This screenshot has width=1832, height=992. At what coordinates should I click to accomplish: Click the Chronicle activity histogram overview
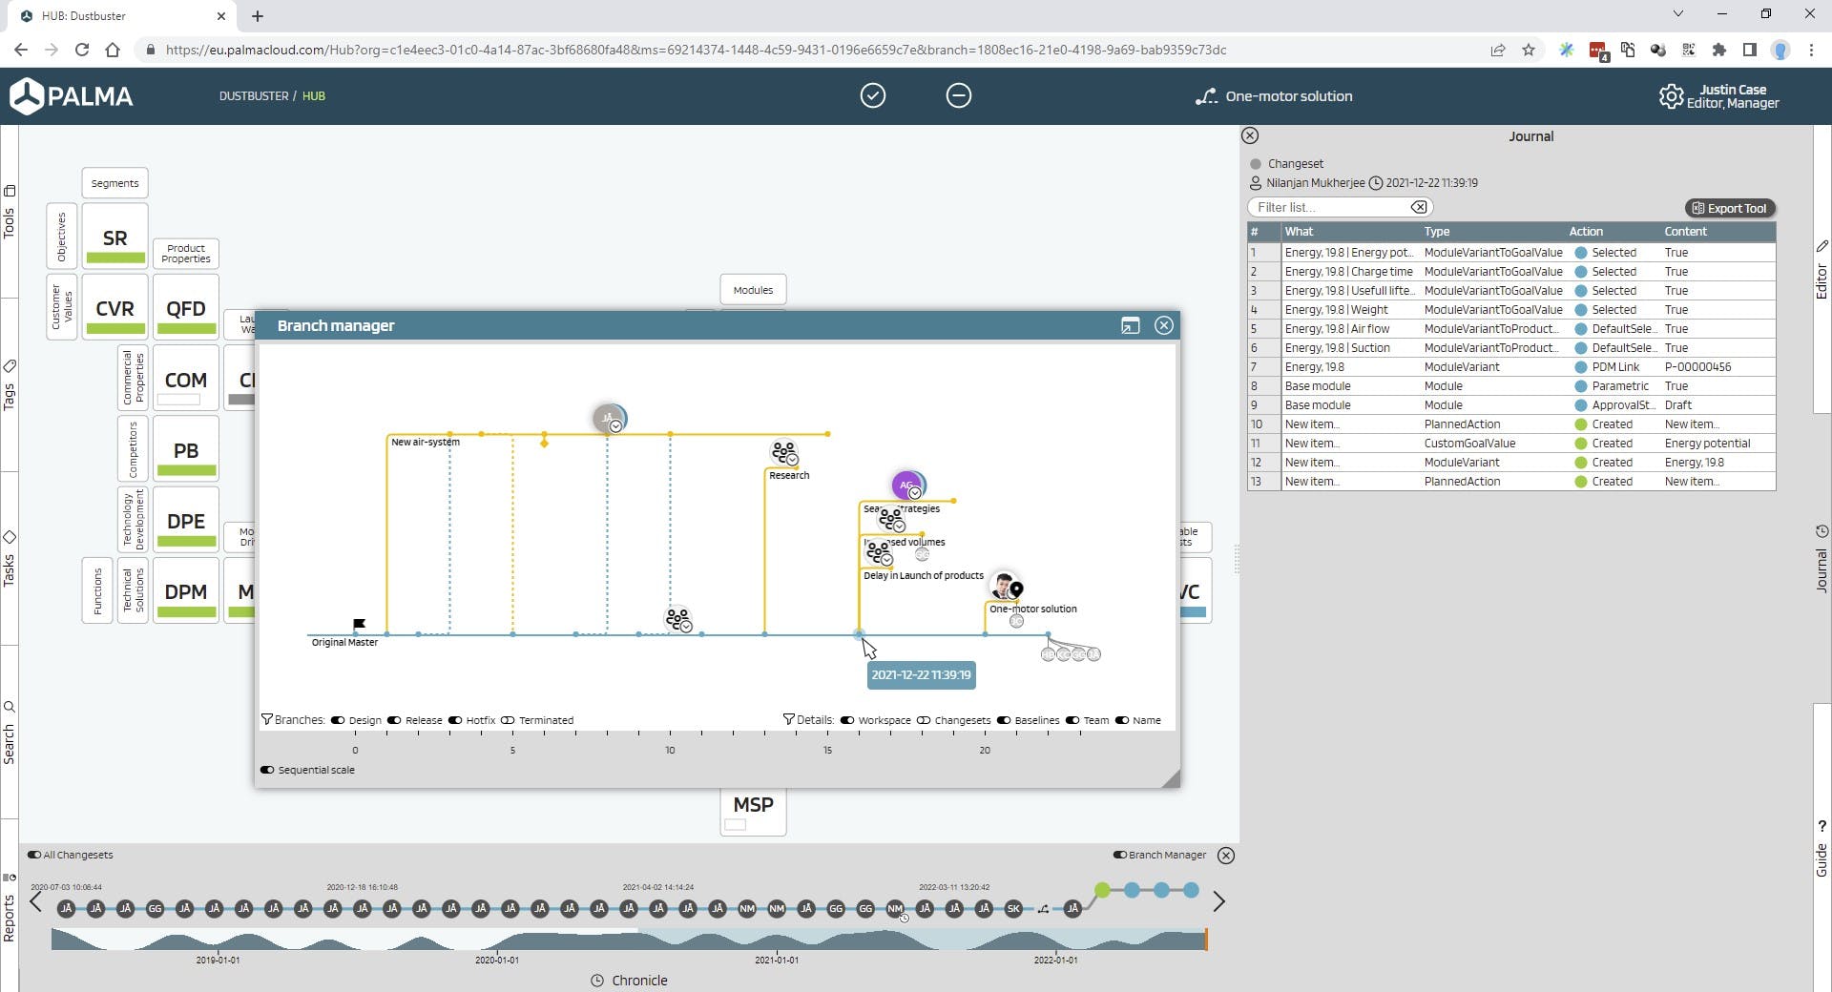click(629, 939)
